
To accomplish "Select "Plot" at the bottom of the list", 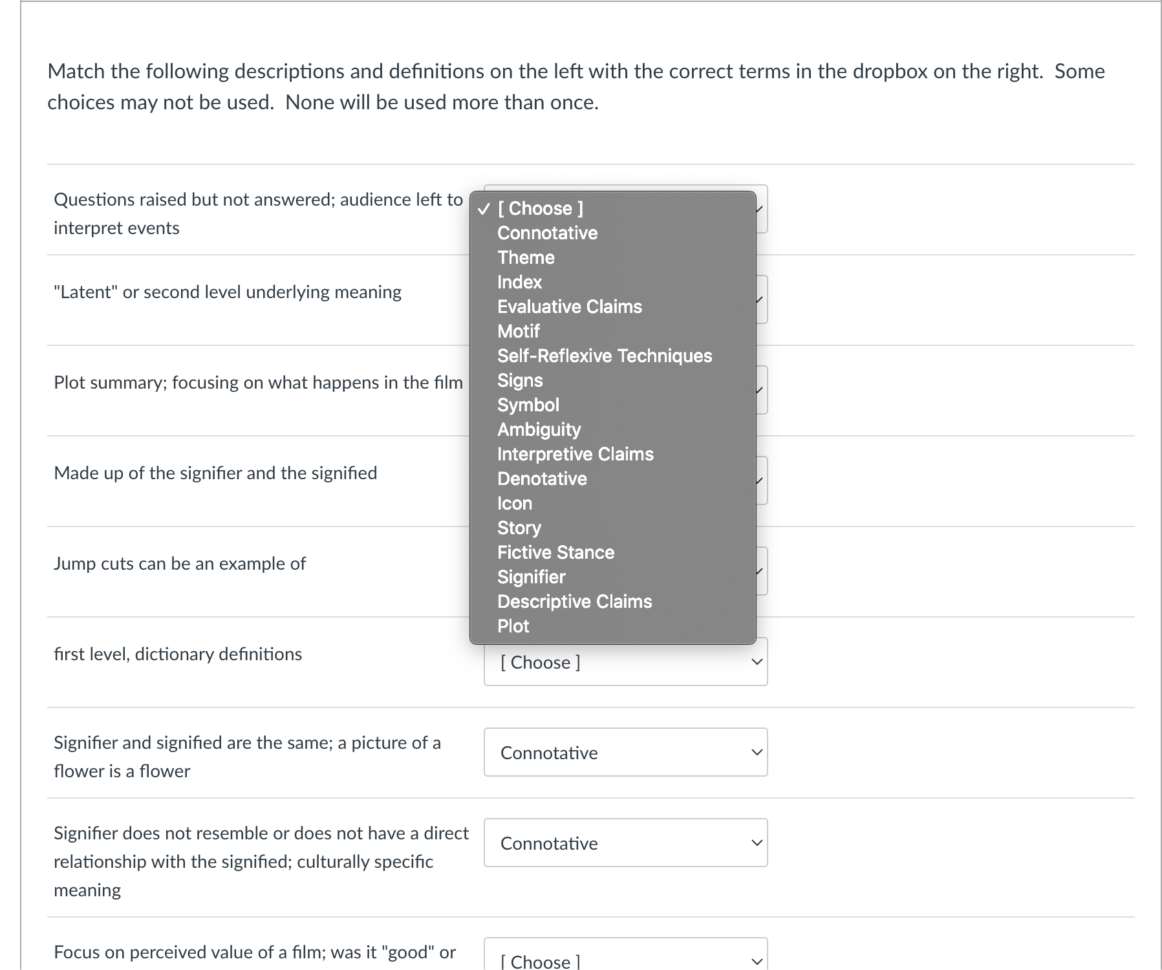I will pyautogui.click(x=512, y=626).
